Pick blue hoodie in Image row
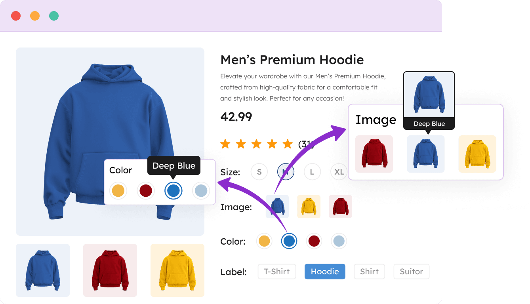Image resolution: width=530 pixels, height=304 pixels. [x=277, y=206]
